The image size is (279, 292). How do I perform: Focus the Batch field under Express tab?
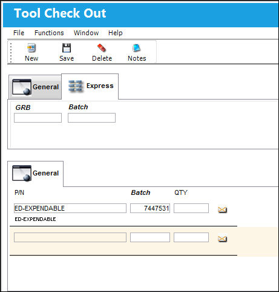point(91,118)
